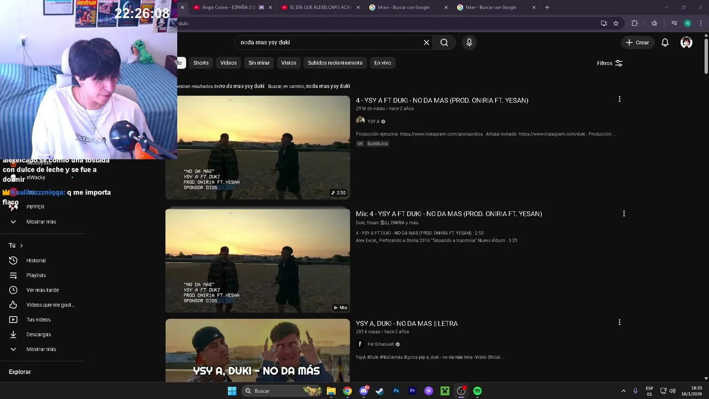
Task: Search instead for 'noda mas ysy duki' link
Action: [328, 86]
